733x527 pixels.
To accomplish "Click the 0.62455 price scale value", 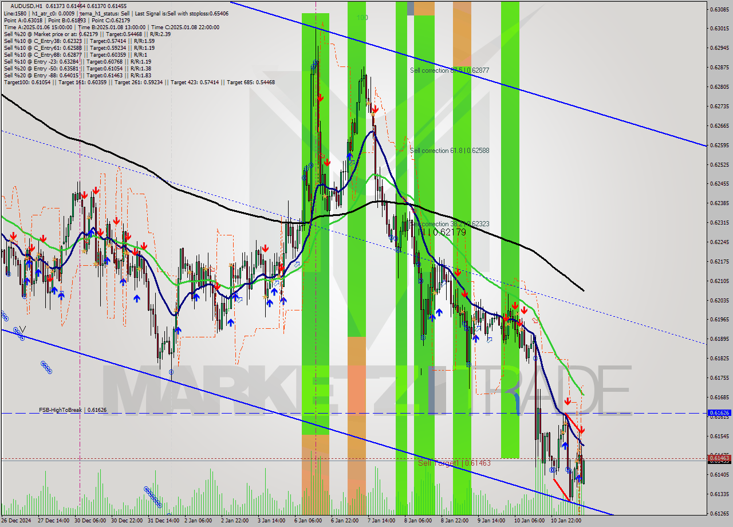I will pos(719,184).
